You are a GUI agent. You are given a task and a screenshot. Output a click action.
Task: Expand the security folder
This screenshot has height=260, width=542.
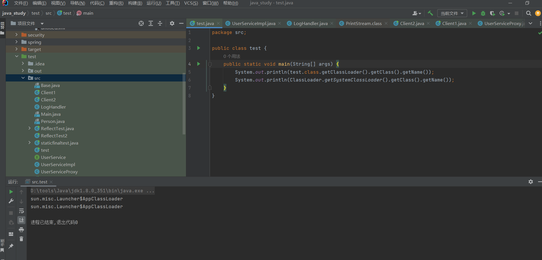click(x=16, y=35)
